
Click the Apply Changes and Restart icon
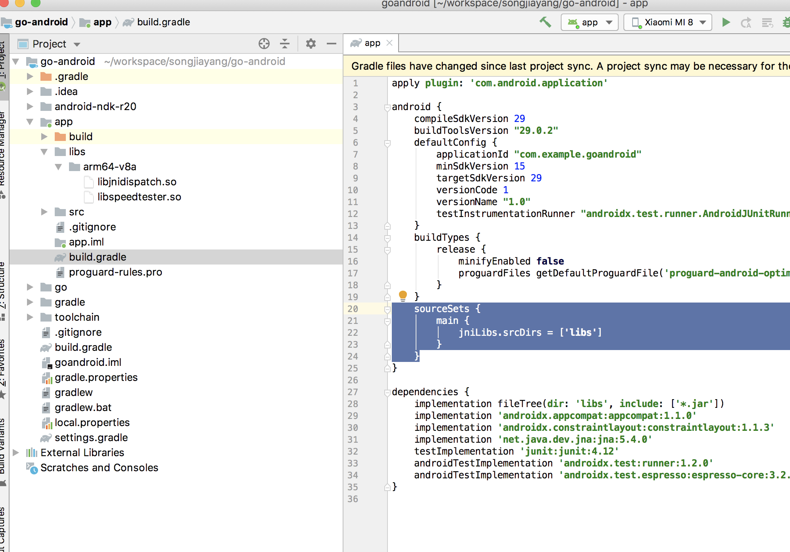click(x=746, y=23)
